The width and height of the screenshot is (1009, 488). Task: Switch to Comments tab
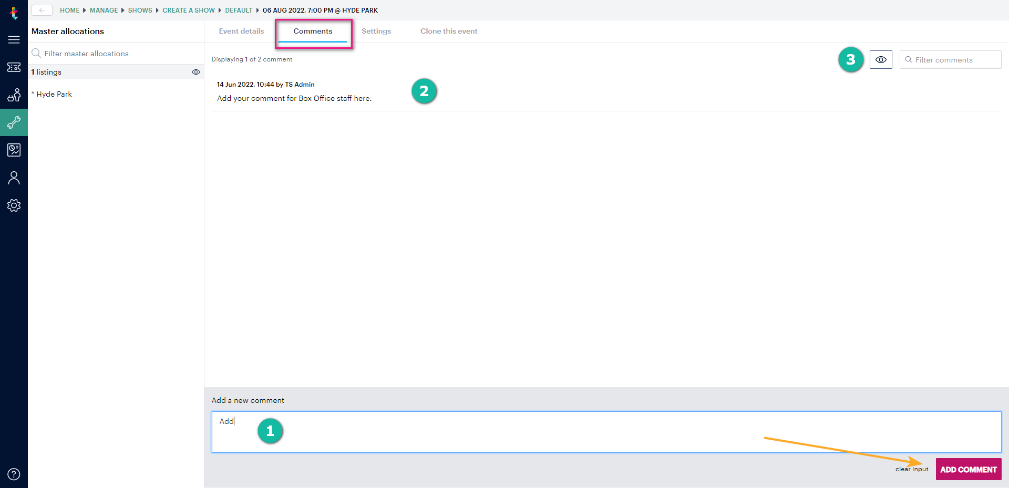(x=313, y=31)
